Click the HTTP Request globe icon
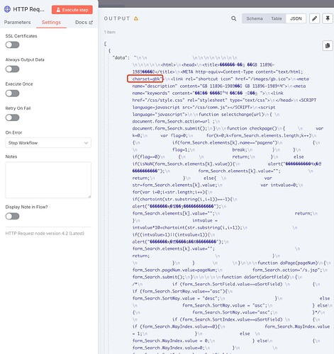 7,9
